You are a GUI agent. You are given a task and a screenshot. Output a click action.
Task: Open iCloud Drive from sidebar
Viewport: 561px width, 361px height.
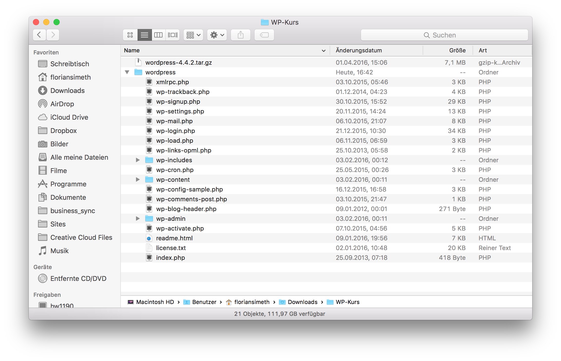click(x=69, y=117)
